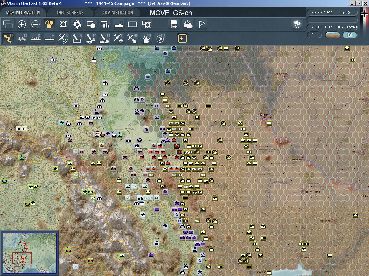Select Air transfer mode (F10) icon
This screenshot has height=276, width=369.
tap(132, 39)
